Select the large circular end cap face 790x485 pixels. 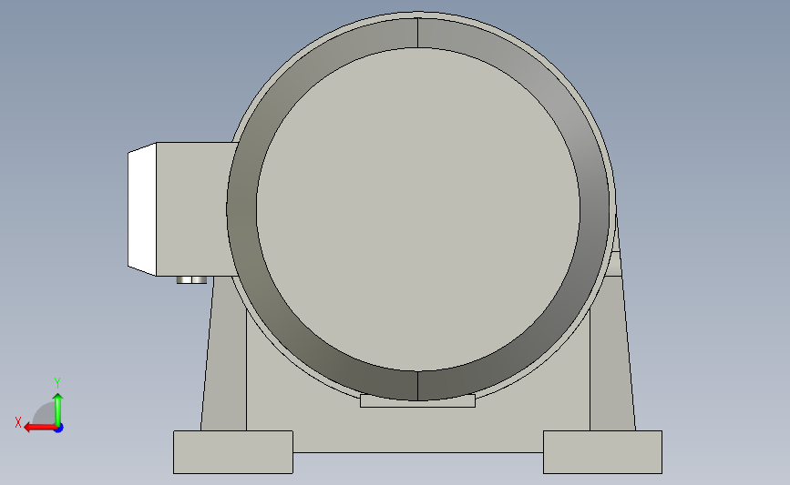[x=418, y=209]
